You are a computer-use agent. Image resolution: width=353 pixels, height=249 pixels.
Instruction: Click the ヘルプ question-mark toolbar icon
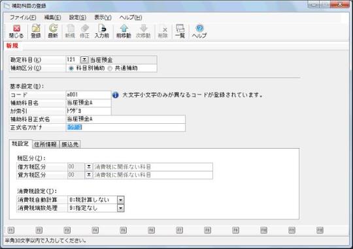(199, 31)
